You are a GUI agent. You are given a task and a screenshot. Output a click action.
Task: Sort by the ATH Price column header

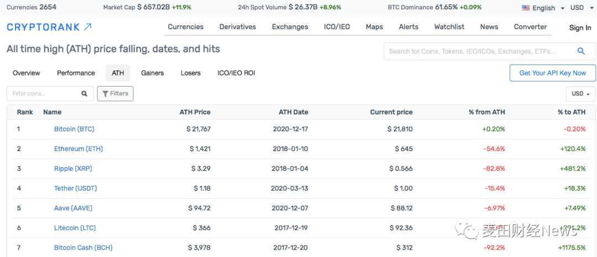coord(195,113)
